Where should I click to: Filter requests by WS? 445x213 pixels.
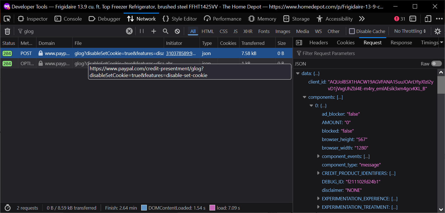(x=318, y=31)
